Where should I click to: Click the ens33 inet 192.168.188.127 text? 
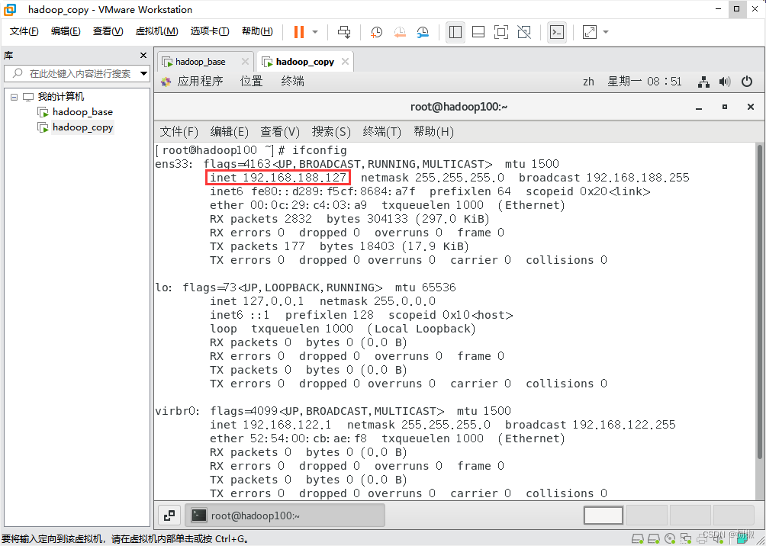click(278, 178)
